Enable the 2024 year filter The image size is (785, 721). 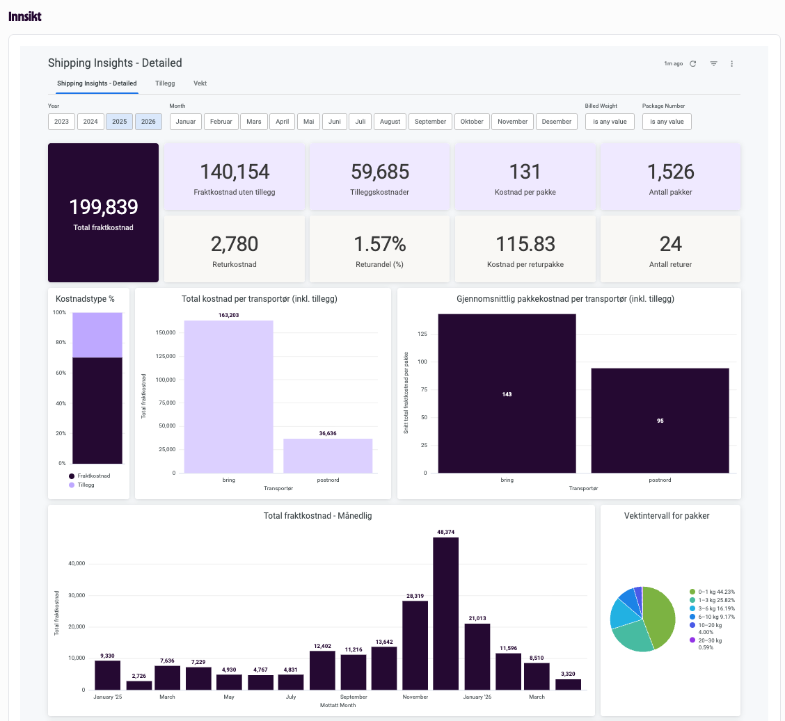coord(90,121)
